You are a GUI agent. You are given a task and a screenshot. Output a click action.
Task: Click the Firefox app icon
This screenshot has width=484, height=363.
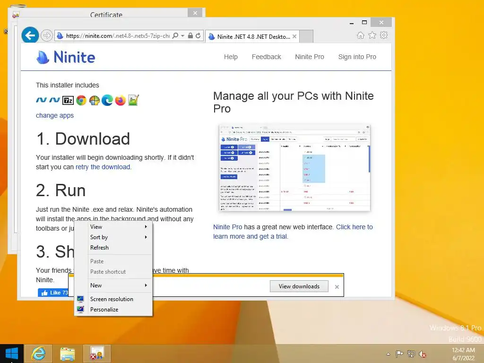coord(120,100)
